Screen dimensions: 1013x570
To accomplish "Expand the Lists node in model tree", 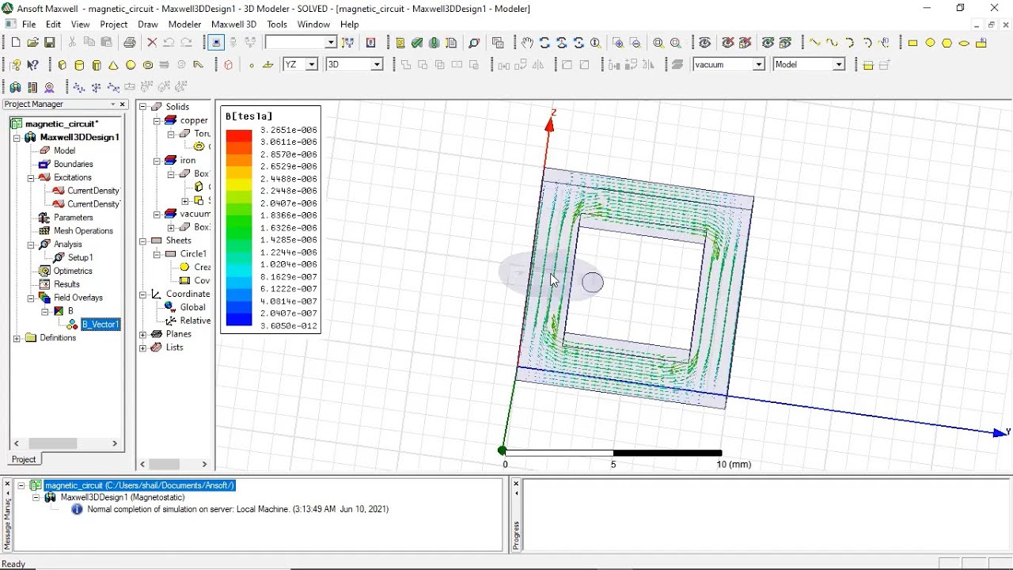I will coord(143,348).
